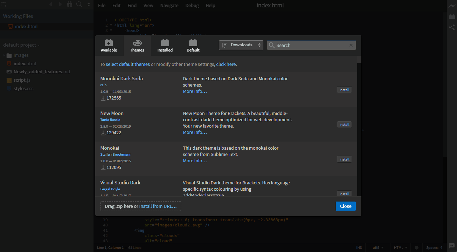Image resolution: width=457 pixels, height=252 pixels.
Task: Click Install for the Monokai theme by Steffen Bruchmann
Action: pyautogui.click(x=344, y=159)
